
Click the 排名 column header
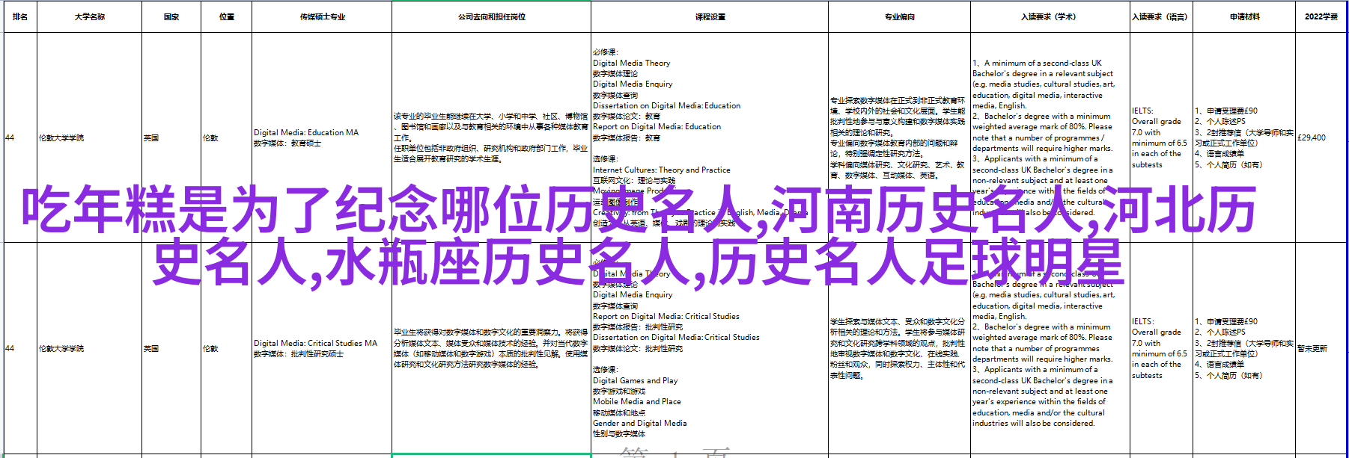tap(20, 16)
